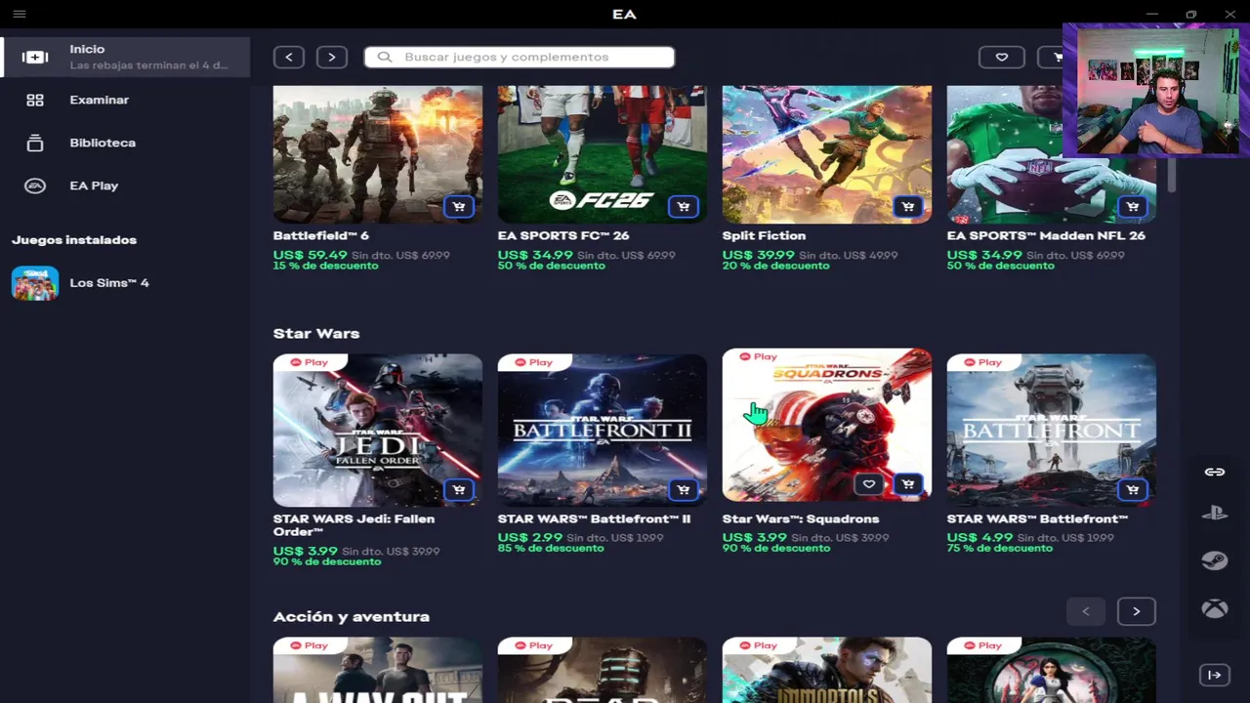Image resolution: width=1250 pixels, height=703 pixels.
Task: Add Star Wars: Squadrons to wishlist
Action: tap(869, 484)
